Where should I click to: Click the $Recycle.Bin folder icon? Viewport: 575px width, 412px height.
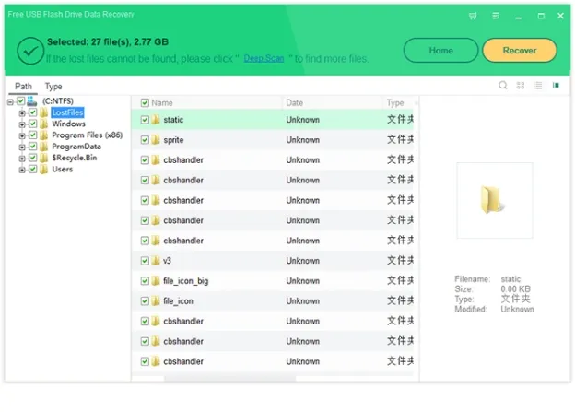(x=44, y=158)
